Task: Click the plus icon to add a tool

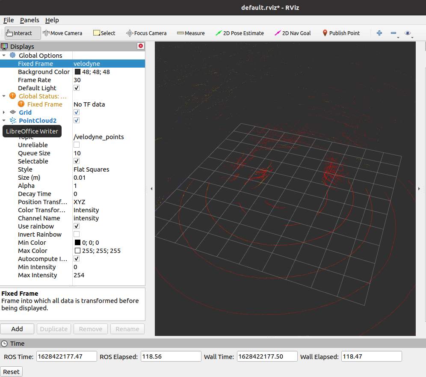Action: [x=379, y=33]
